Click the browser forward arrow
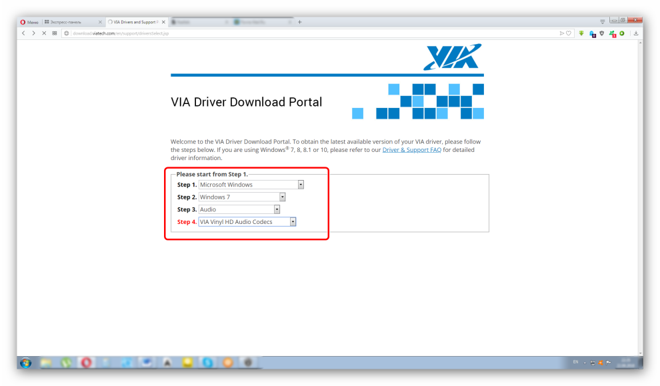The height and width of the screenshot is (386, 660). [33, 33]
